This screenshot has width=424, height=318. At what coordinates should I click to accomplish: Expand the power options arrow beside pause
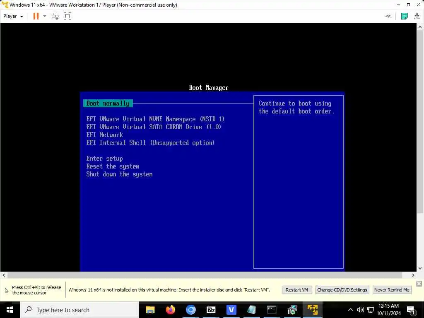coord(45,16)
